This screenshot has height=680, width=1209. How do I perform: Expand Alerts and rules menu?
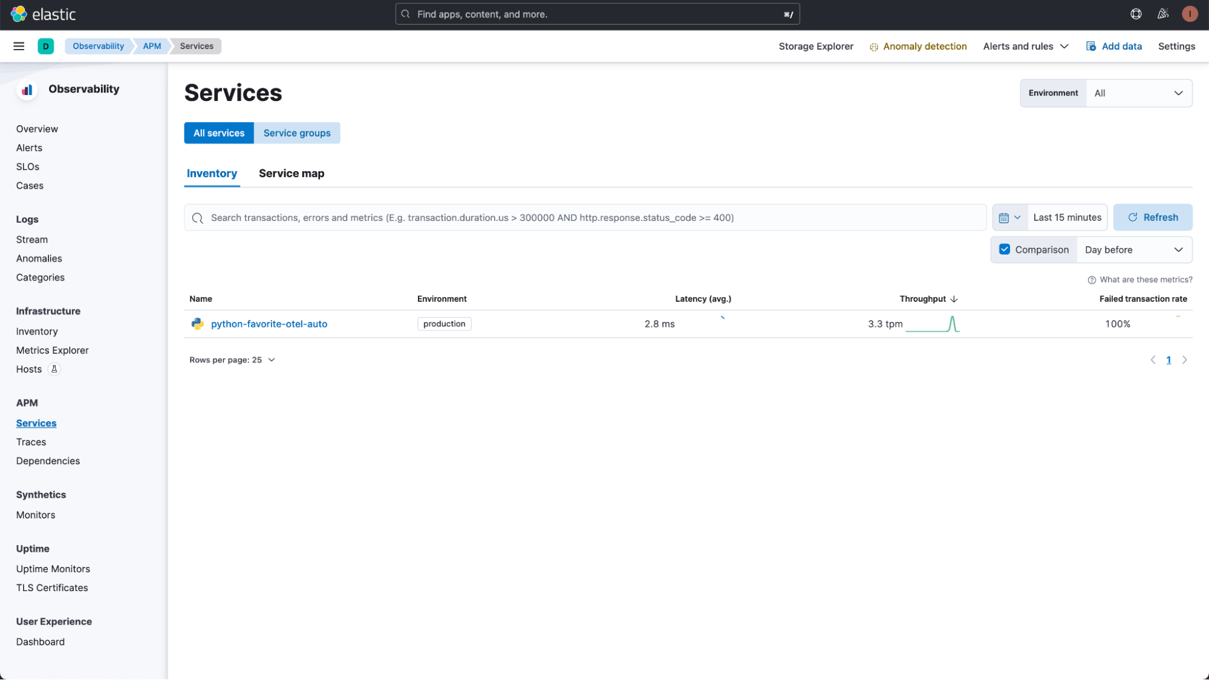tap(1025, 46)
